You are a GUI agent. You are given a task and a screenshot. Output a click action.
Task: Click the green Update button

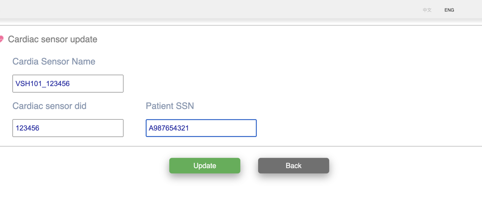pyautogui.click(x=205, y=166)
